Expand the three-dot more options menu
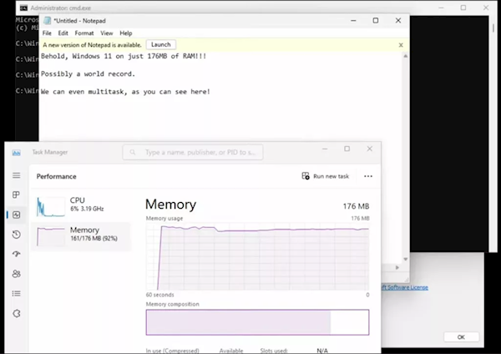 pyautogui.click(x=368, y=176)
